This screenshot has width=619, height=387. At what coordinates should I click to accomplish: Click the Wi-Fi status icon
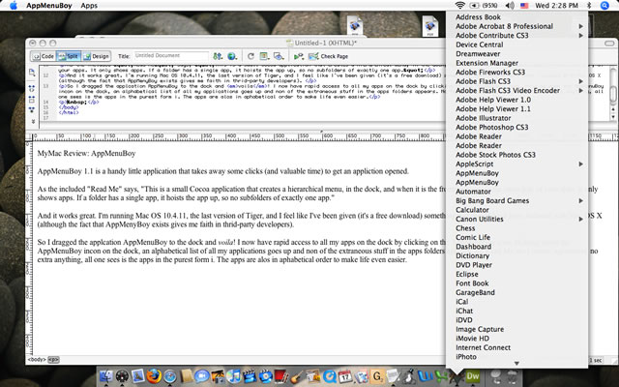point(460,6)
